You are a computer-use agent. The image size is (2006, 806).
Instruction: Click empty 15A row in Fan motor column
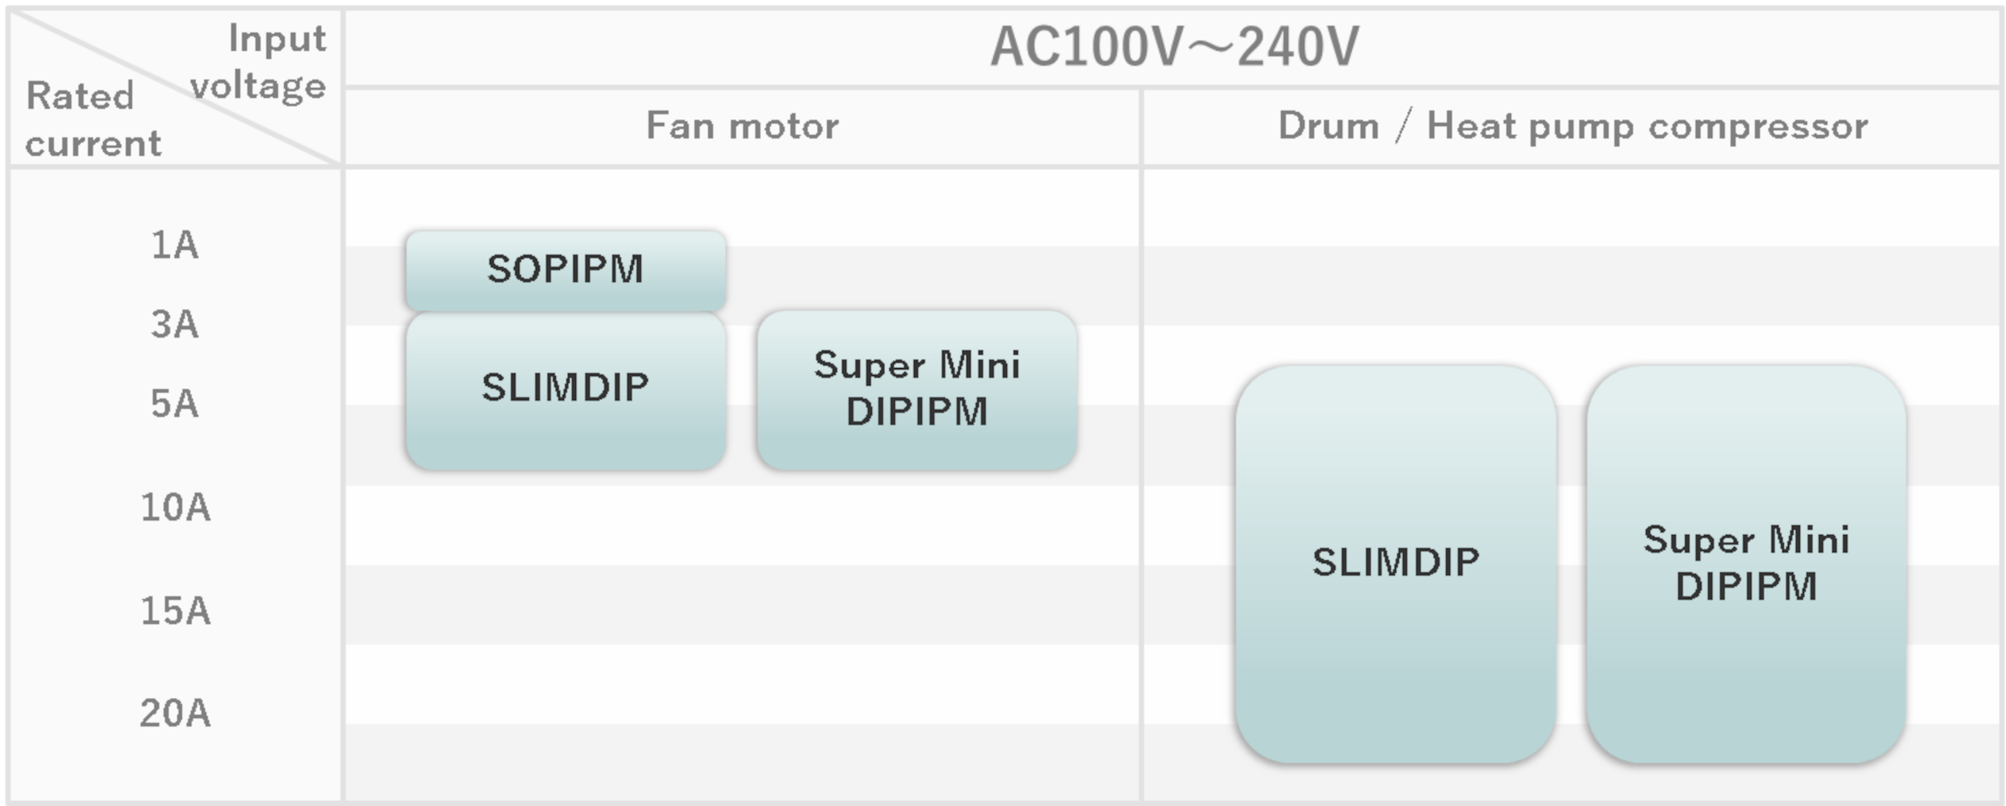742,604
